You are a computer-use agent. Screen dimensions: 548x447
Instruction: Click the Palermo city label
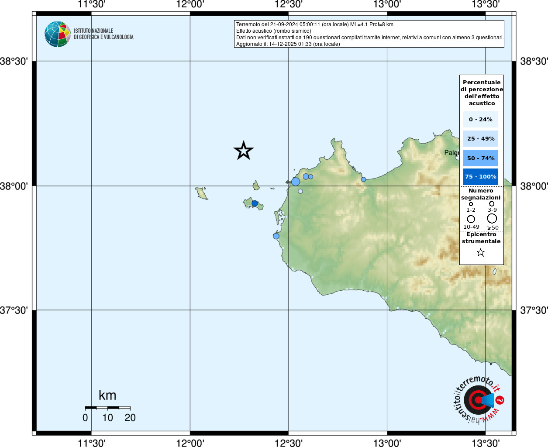tap(451, 152)
